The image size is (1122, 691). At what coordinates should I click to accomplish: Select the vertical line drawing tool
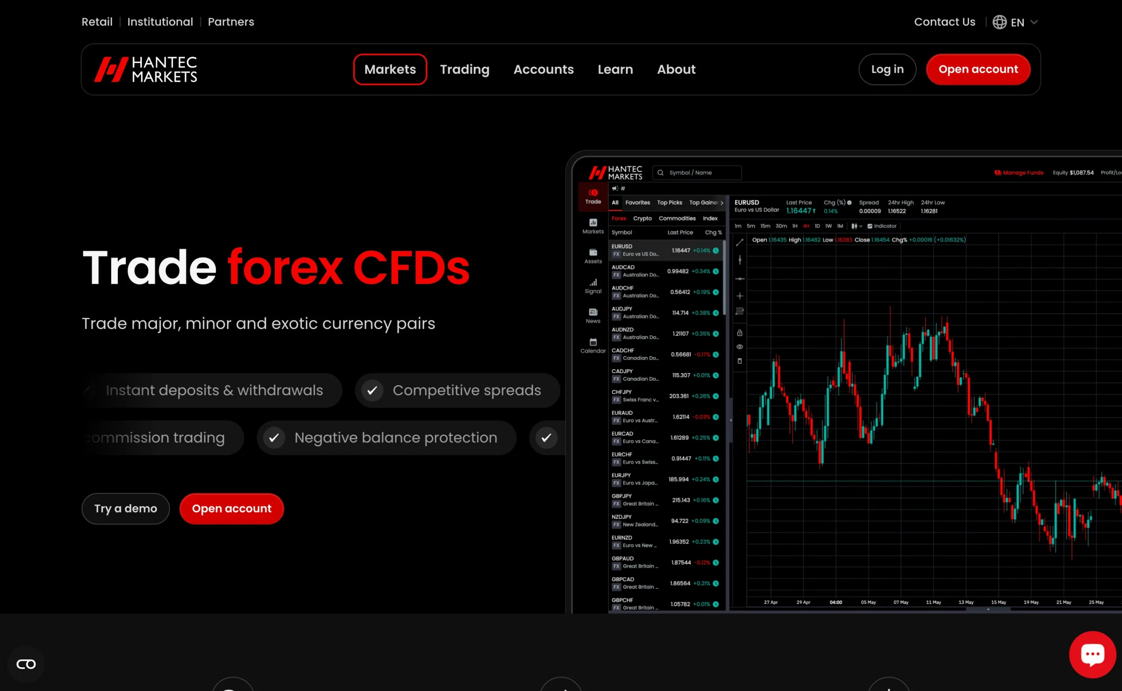pyautogui.click(x=740, y=260)
